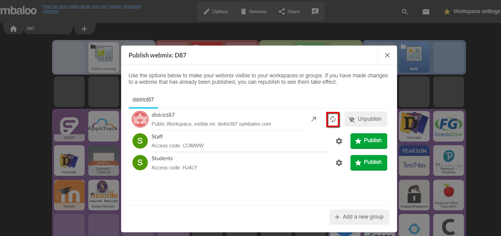Screen dimensions: 501x236
Task: Open the AESOP tile
Action: coord(69,126)
